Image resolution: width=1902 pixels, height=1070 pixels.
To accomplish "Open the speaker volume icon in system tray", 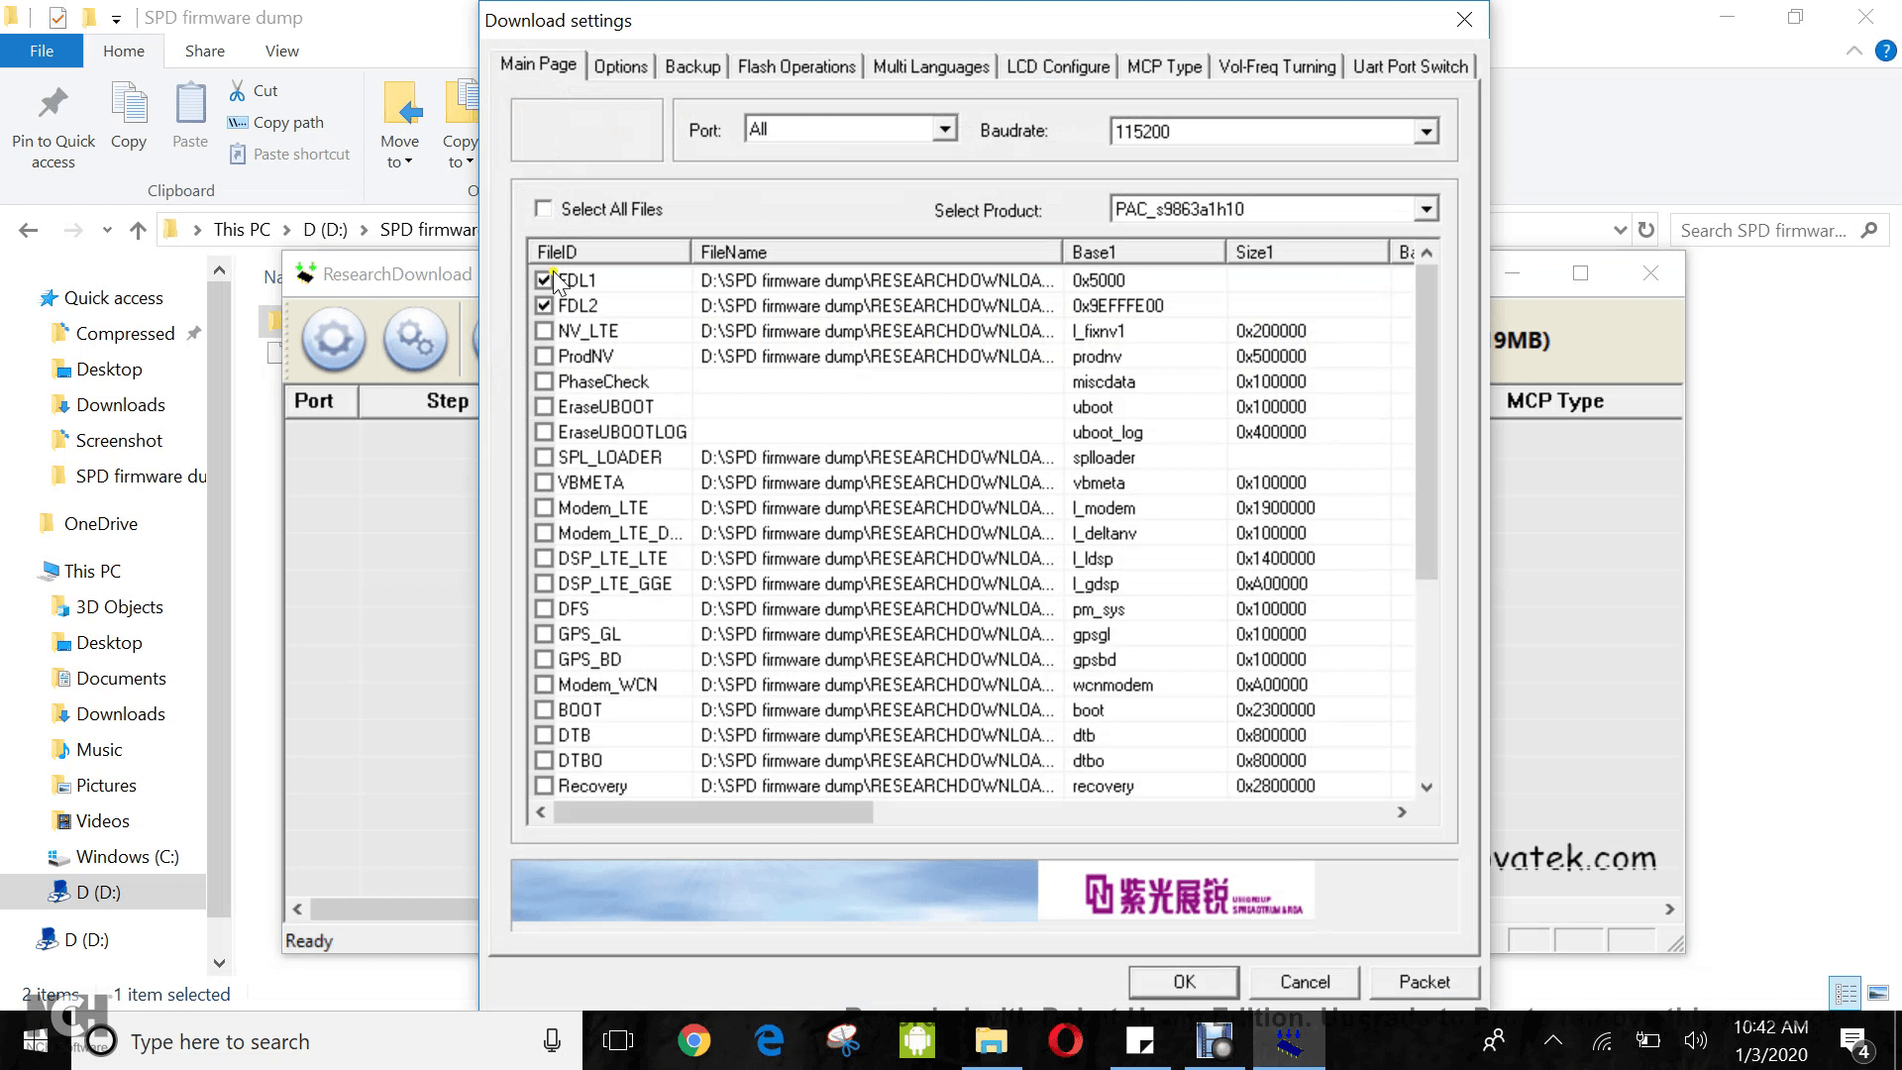I will coord(1694,1041).
